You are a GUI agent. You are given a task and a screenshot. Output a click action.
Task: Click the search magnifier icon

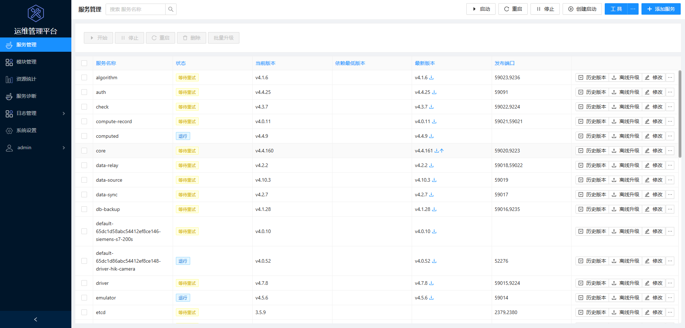[171, 9]
